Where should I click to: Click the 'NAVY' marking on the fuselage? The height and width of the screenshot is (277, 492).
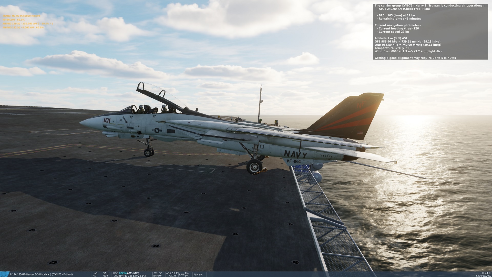point(295,154)
